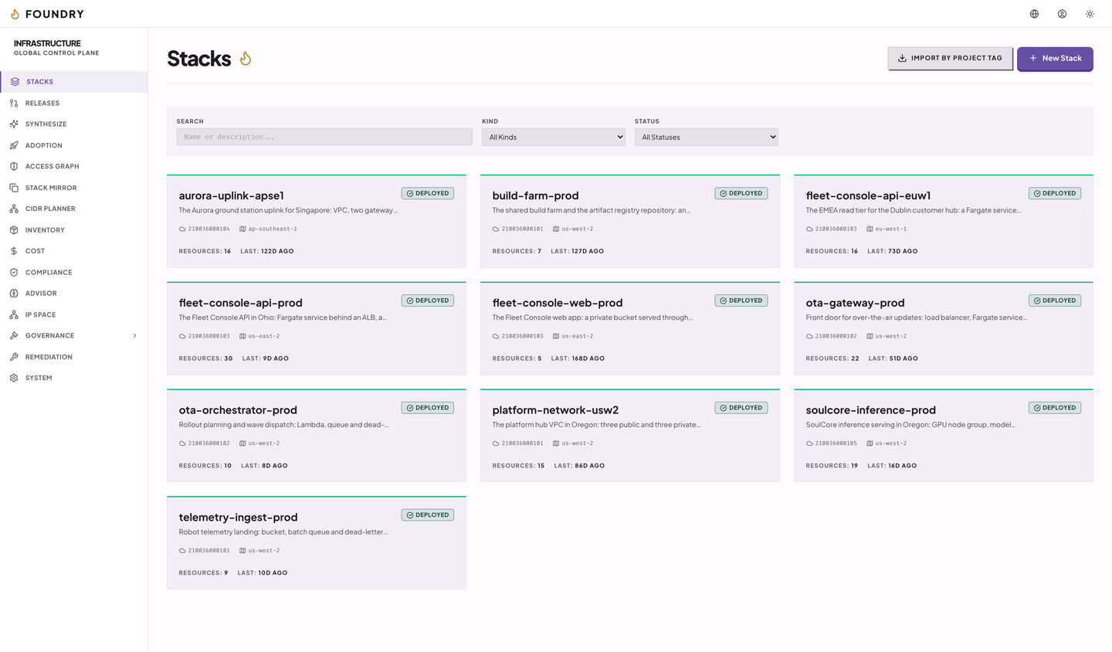Go to Synthesize in sidebar
The image size is (1112, 652).
tap(74, 124)
